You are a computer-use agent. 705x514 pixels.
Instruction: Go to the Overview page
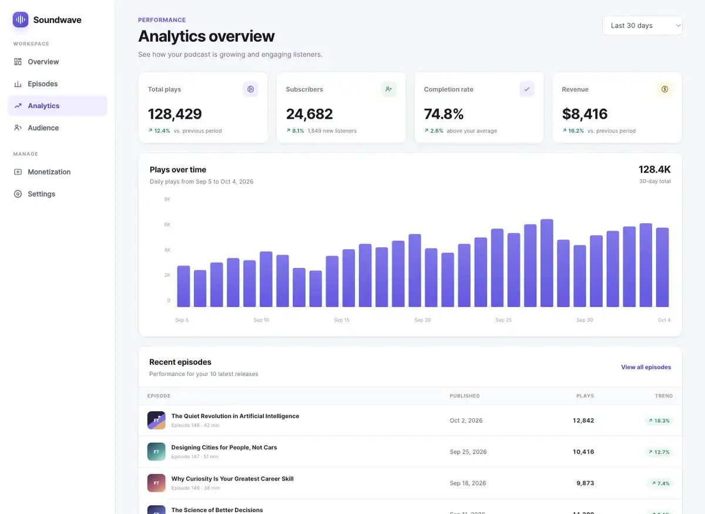(x=58, y=62)
